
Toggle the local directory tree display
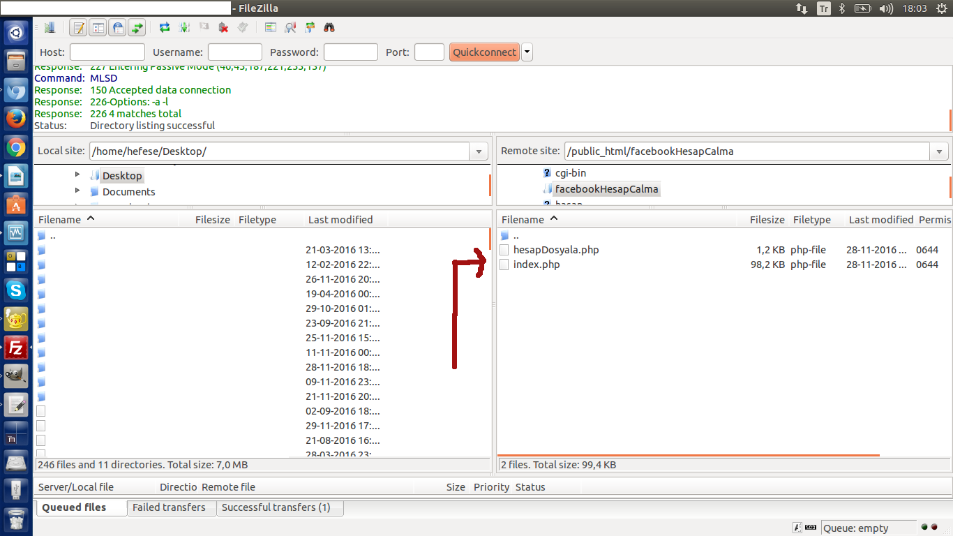pyautogui.click(x=98, y=28)
